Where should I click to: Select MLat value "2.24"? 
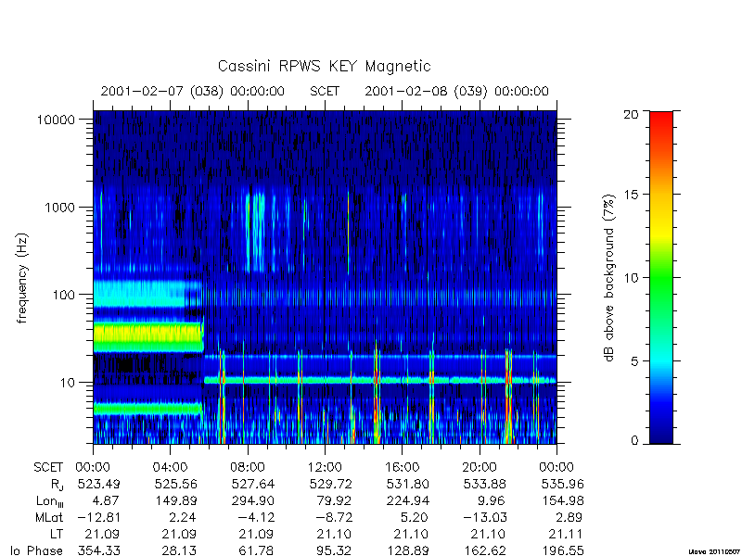tap(181, 517)
